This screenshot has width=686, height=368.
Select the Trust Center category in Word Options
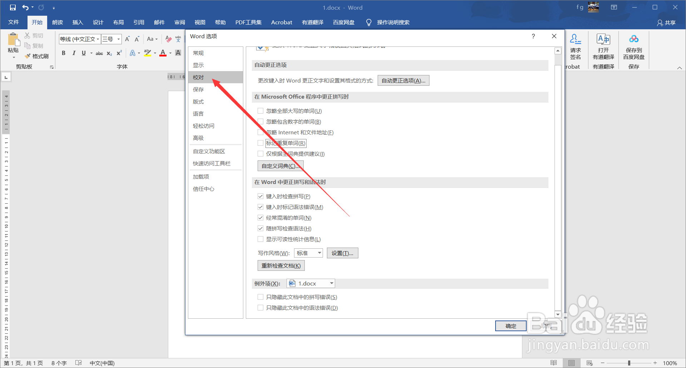pyautogui.click(x=215, y=189)
